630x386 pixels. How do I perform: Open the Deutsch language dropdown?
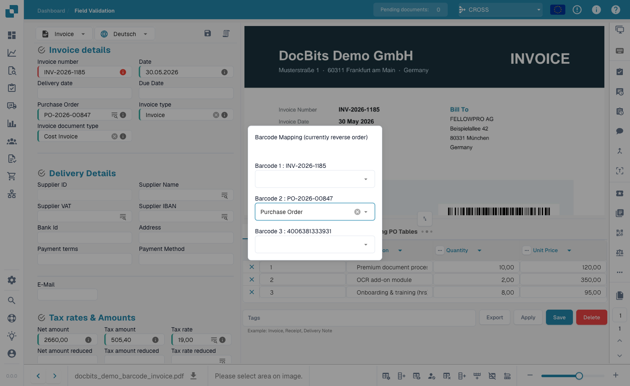[125, 34]
